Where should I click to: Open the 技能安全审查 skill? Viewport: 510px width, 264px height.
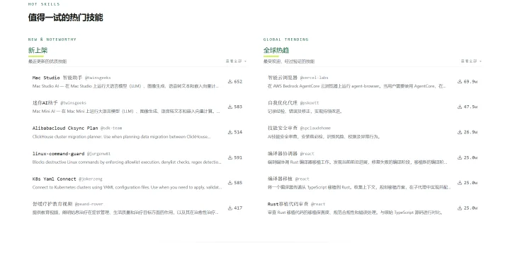click(x=283, y=128)
